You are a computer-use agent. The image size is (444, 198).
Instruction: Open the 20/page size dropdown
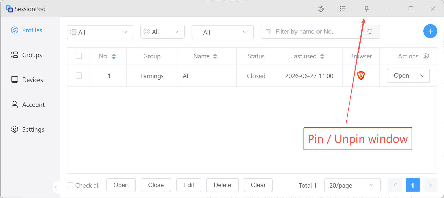click(x=352, y=185)
